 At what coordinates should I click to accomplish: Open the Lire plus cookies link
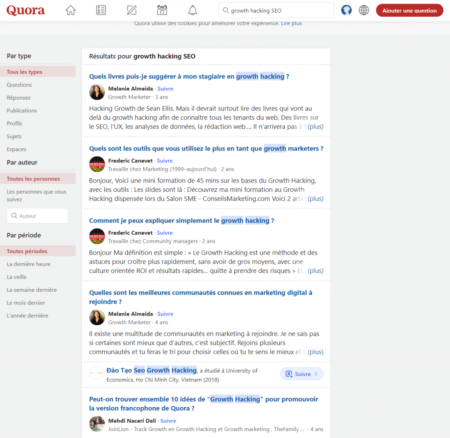tap(291, 23)
